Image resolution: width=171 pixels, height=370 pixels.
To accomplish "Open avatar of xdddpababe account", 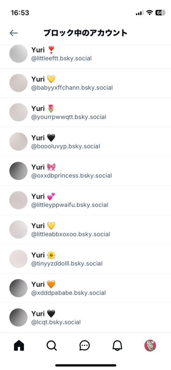I will tap(19, 288).
